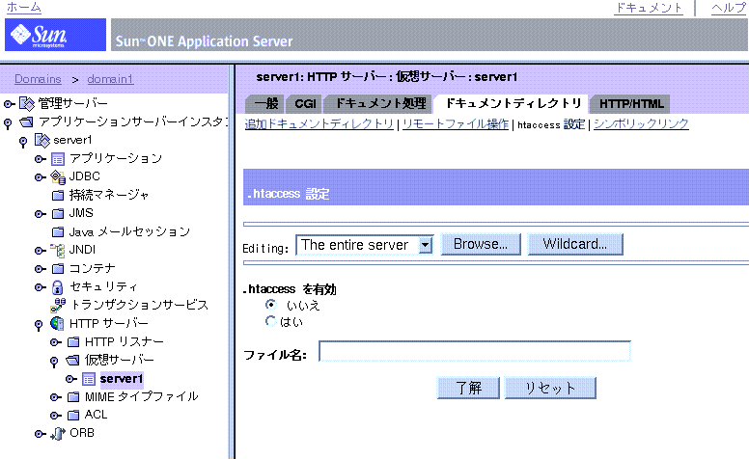Collapse the アプリケーションサーバーインスタンス node
This screenshot has height=459, width=749.
point(8,123)
